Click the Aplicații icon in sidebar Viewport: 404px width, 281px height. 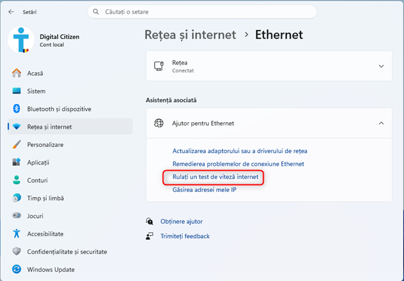click(x=16, y=162)
